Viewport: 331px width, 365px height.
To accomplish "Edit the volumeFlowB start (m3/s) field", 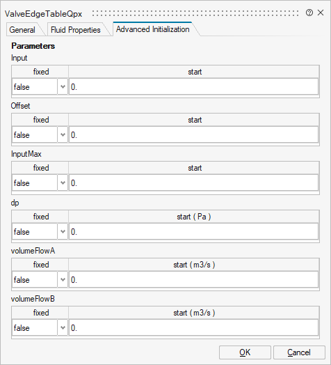I will [193, 328].
